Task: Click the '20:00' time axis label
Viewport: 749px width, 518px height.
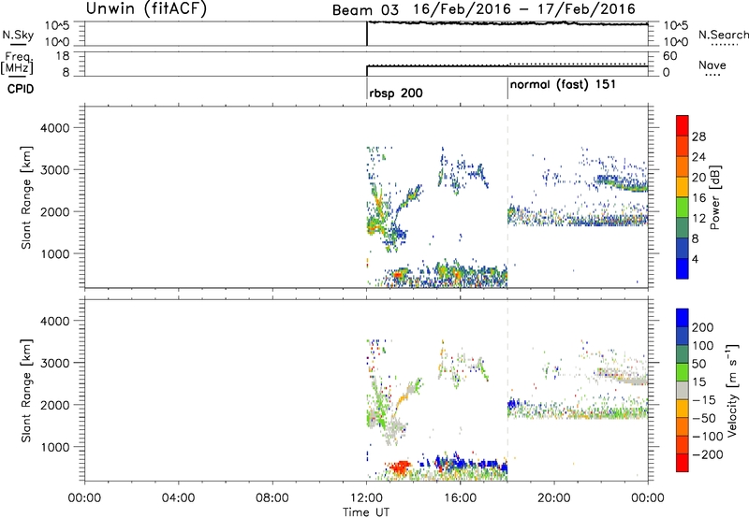Action: point(554,498)
